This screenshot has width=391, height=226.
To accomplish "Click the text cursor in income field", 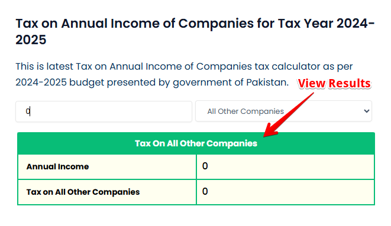I will pos(30,111).
